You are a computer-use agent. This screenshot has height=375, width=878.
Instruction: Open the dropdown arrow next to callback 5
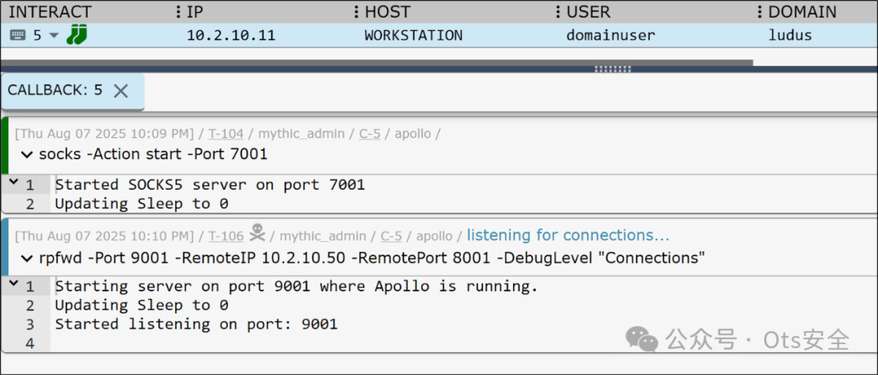click(x=54, y=35)
